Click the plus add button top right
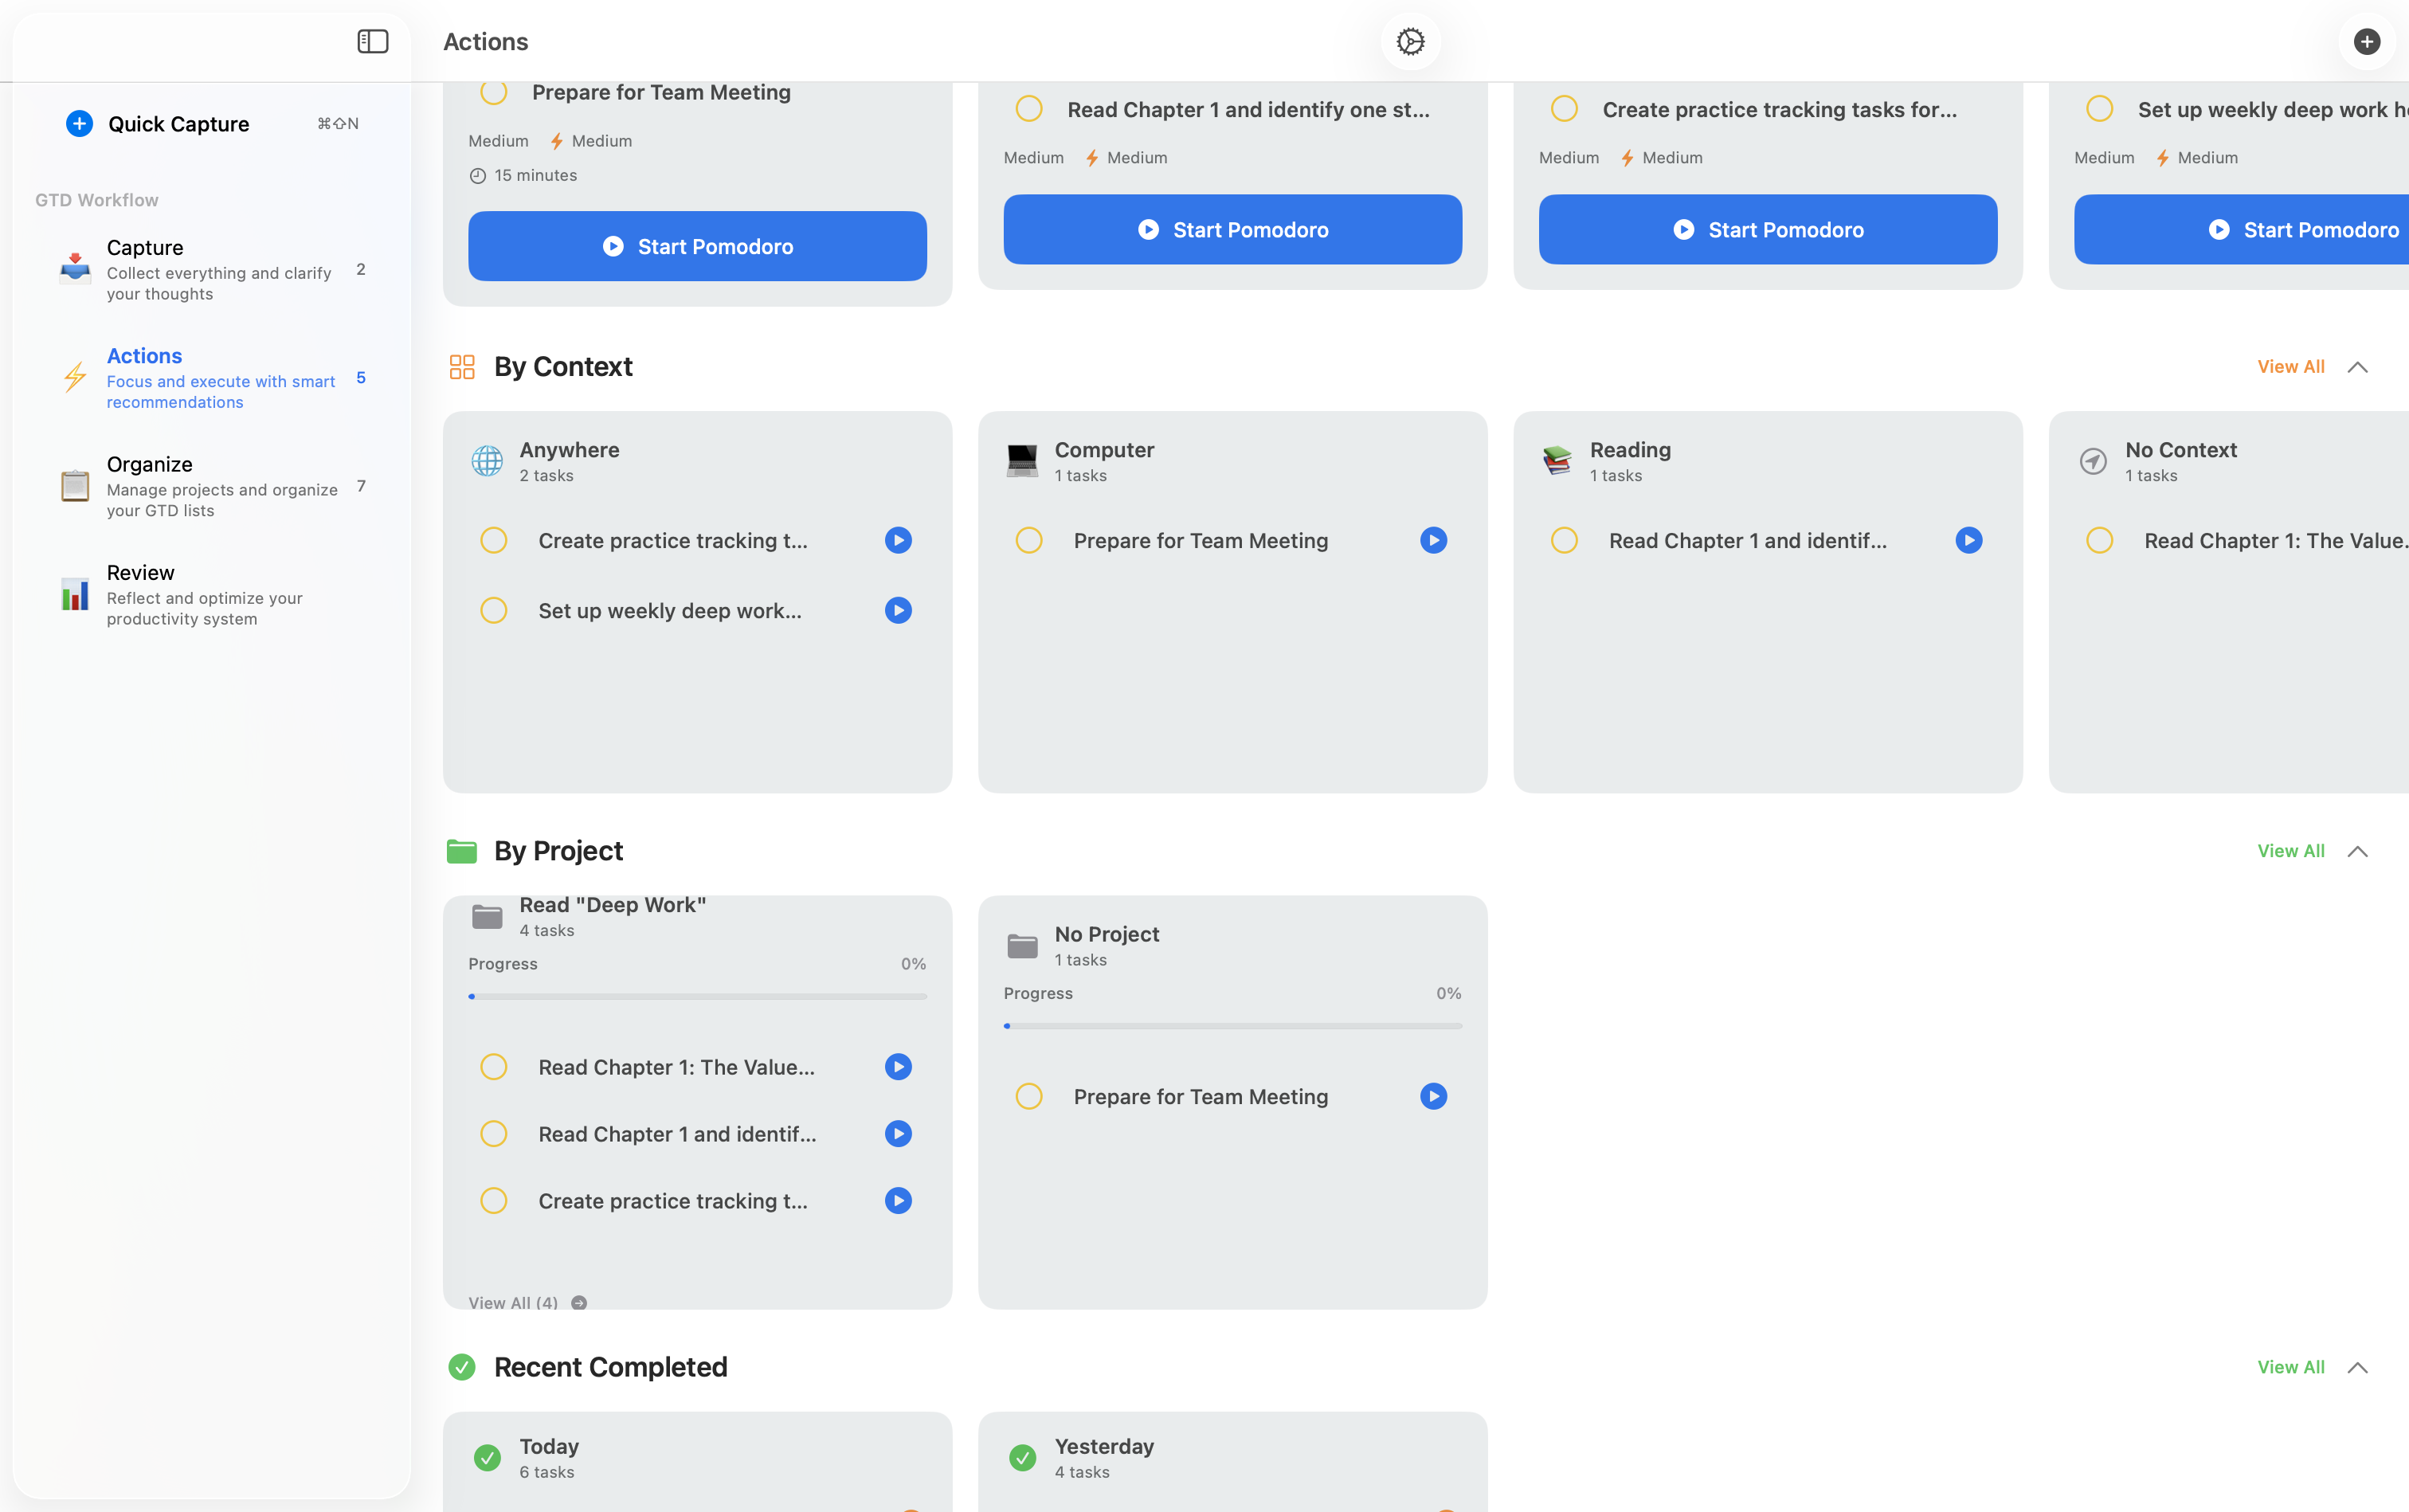This screenshot has height=1512, width=2409. point(2366,41)
